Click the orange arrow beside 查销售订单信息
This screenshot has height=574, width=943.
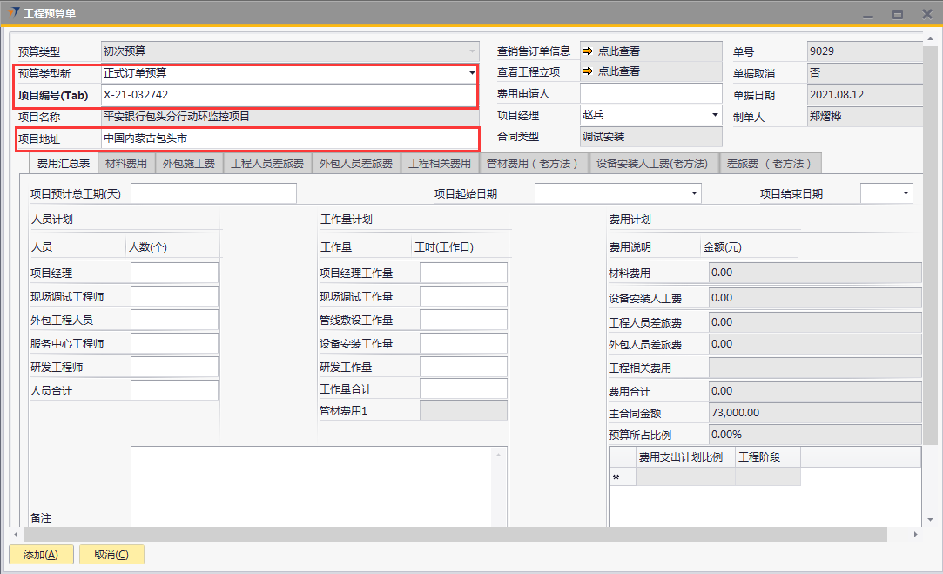click(588, 51)
